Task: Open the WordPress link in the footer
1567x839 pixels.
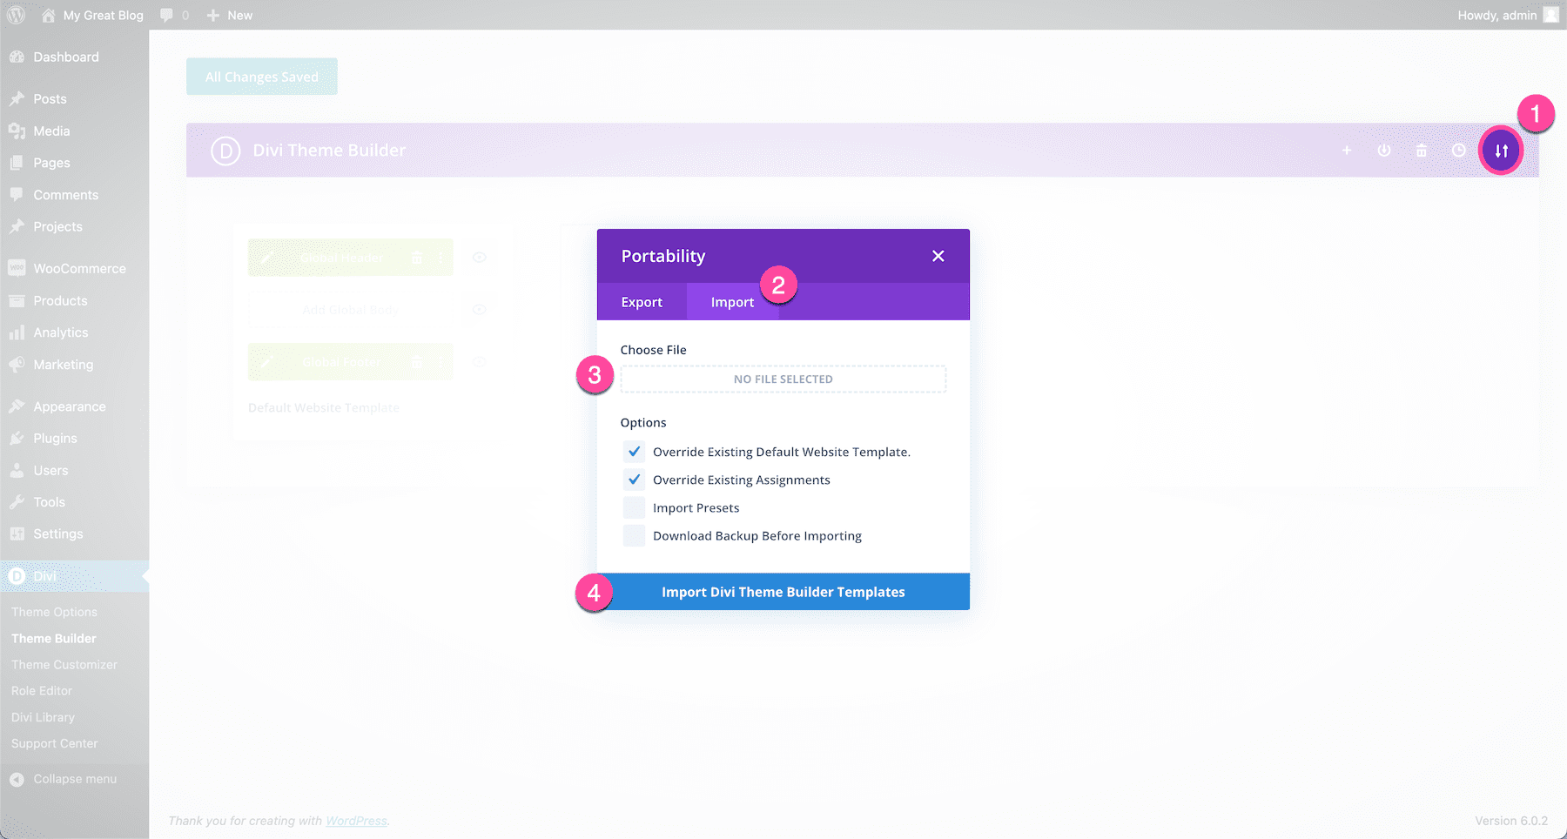Action: pyautogui.click(x=356, y=820)
